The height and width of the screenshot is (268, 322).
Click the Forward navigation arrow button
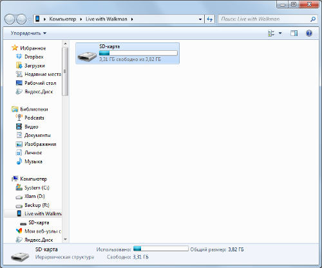[21, 19]
